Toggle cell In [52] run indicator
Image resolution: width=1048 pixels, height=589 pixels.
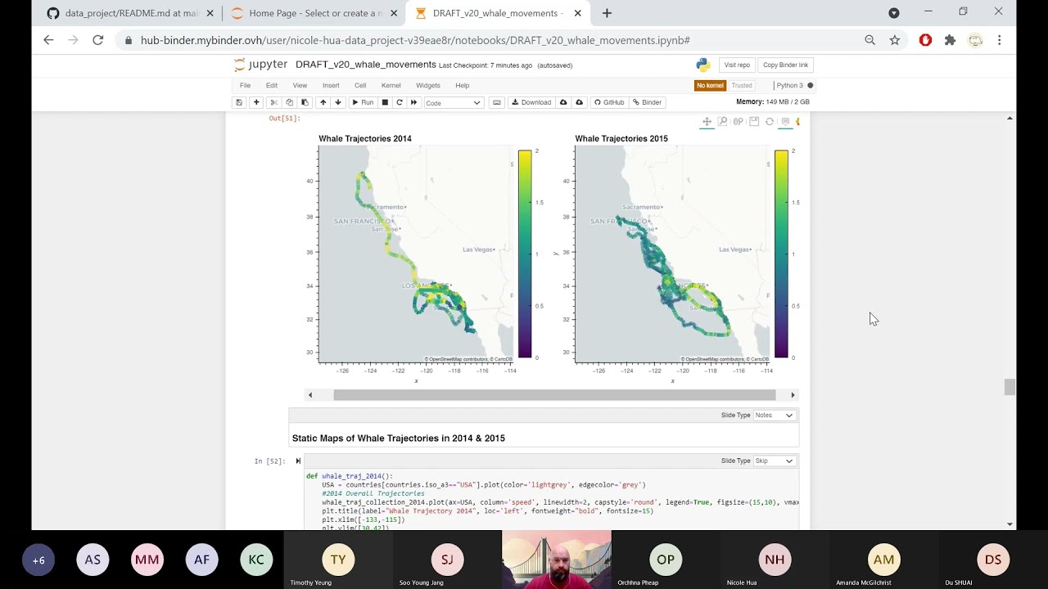coord(298,461)
